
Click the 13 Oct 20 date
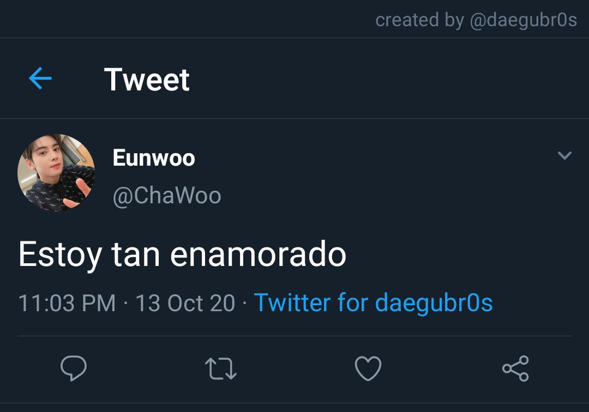click(x=185, y=303)
